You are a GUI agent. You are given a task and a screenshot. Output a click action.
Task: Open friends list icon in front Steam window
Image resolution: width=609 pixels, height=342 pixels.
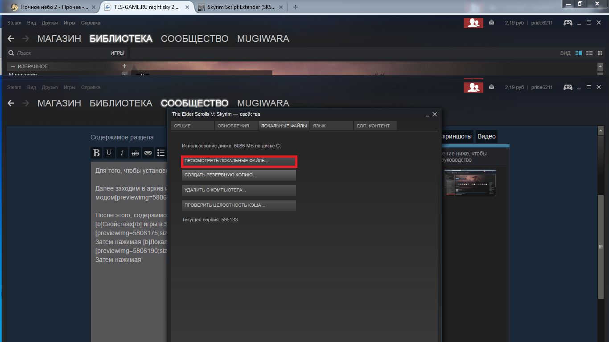(x=473, y=87)
